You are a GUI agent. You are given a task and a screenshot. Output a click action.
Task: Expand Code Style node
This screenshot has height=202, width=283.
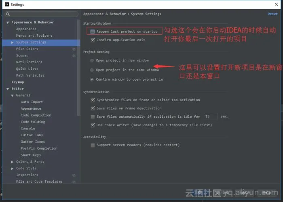(x=12, y=169)
